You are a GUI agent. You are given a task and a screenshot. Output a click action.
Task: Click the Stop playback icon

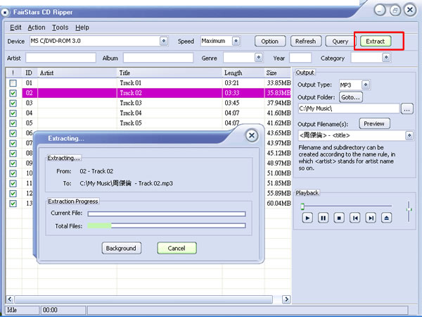(339, 218)
